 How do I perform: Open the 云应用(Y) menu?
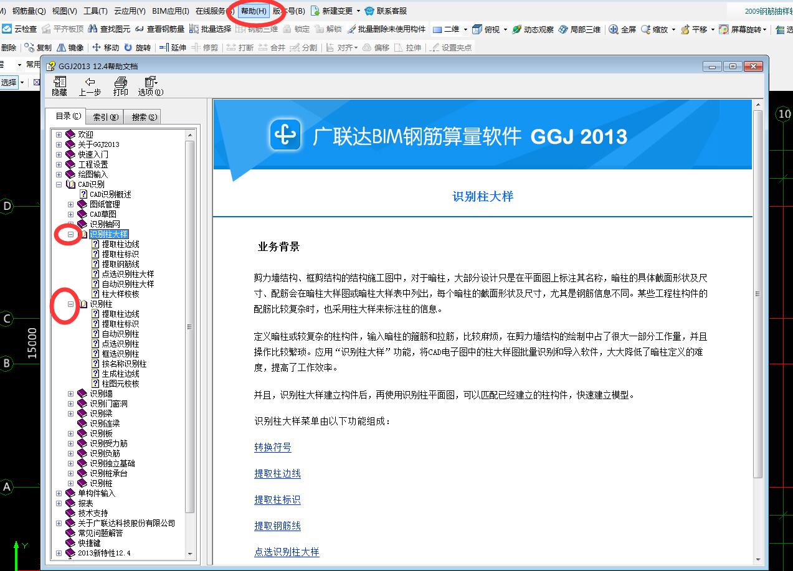pos(130,11)
